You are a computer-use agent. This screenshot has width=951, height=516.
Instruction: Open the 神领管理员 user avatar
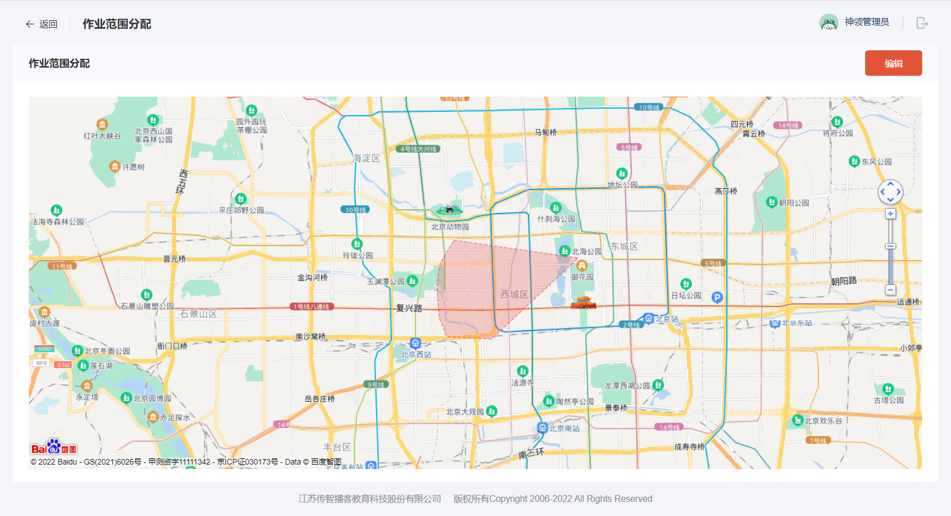828,23
